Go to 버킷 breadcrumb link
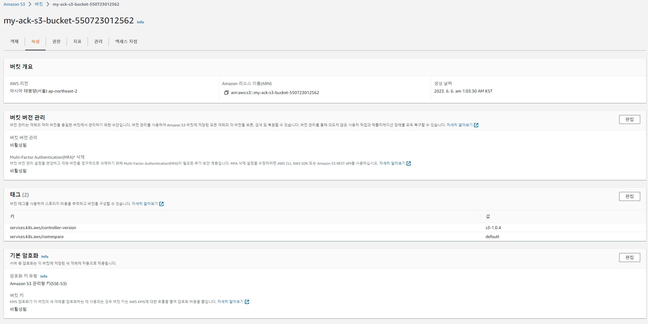 tap(39, 4)
